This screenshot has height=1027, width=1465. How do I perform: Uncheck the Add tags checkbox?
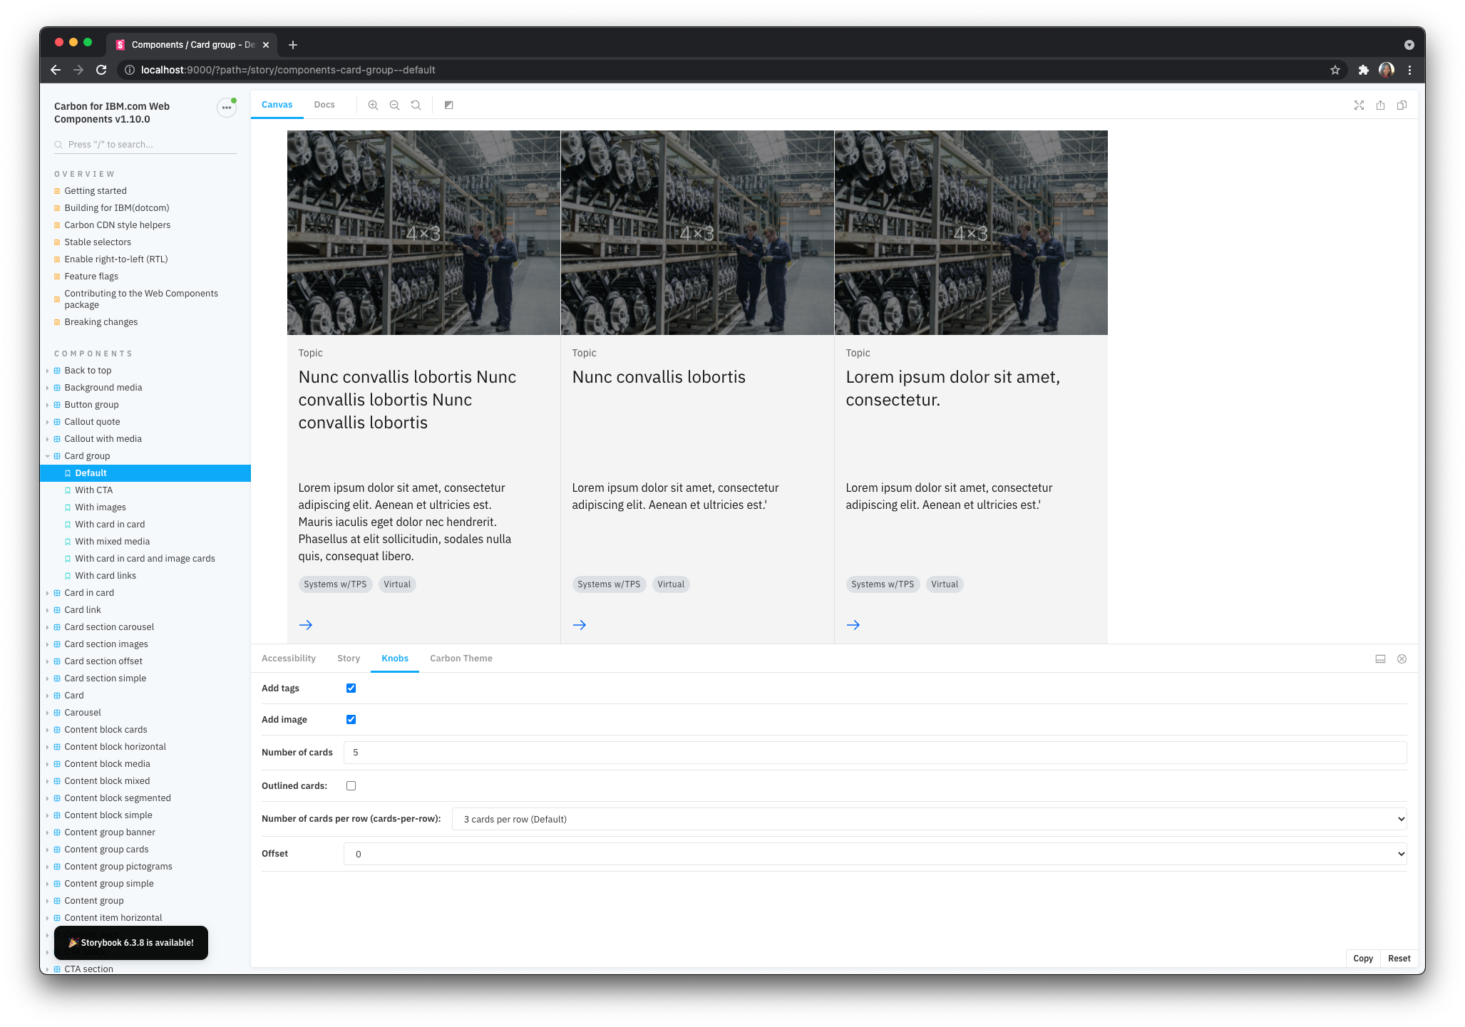pos(351,688)
